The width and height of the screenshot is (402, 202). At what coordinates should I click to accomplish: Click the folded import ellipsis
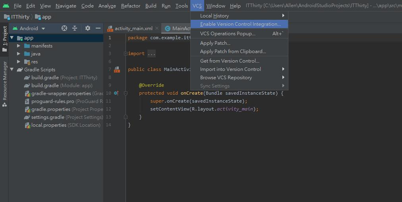pyautogui.click(x=151, y=54)
